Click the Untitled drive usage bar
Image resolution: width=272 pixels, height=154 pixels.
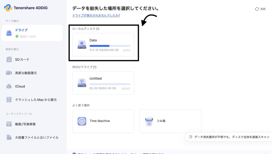coord(110,84)
